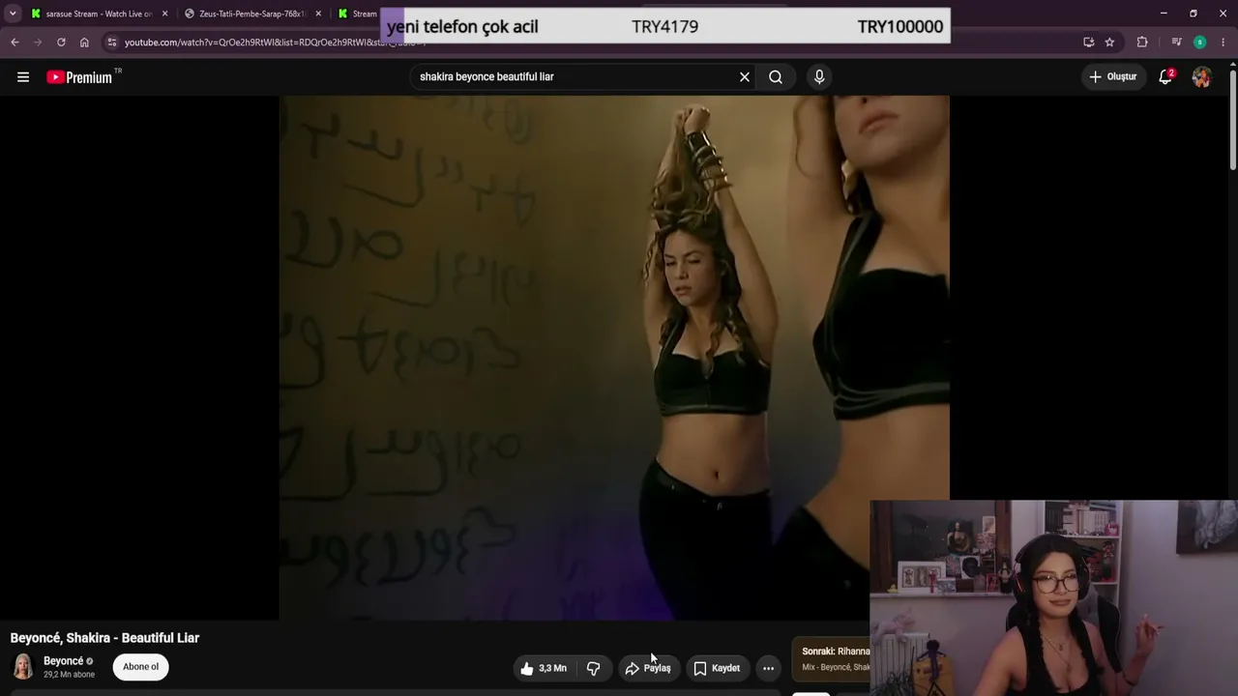
Task: Switch to the third Stream tab
Action: [x=358, y=14]
